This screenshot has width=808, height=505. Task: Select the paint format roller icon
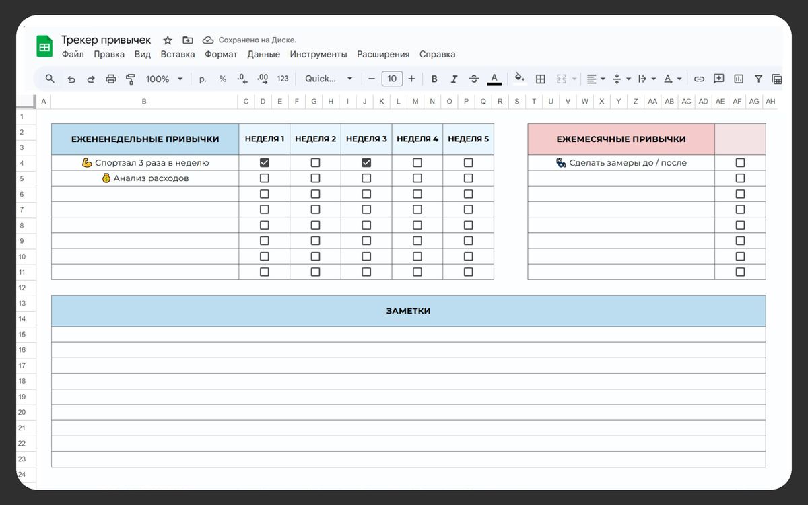click(131, 79)
